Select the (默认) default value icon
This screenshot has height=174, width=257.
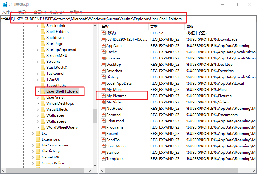tap(103, 33)
